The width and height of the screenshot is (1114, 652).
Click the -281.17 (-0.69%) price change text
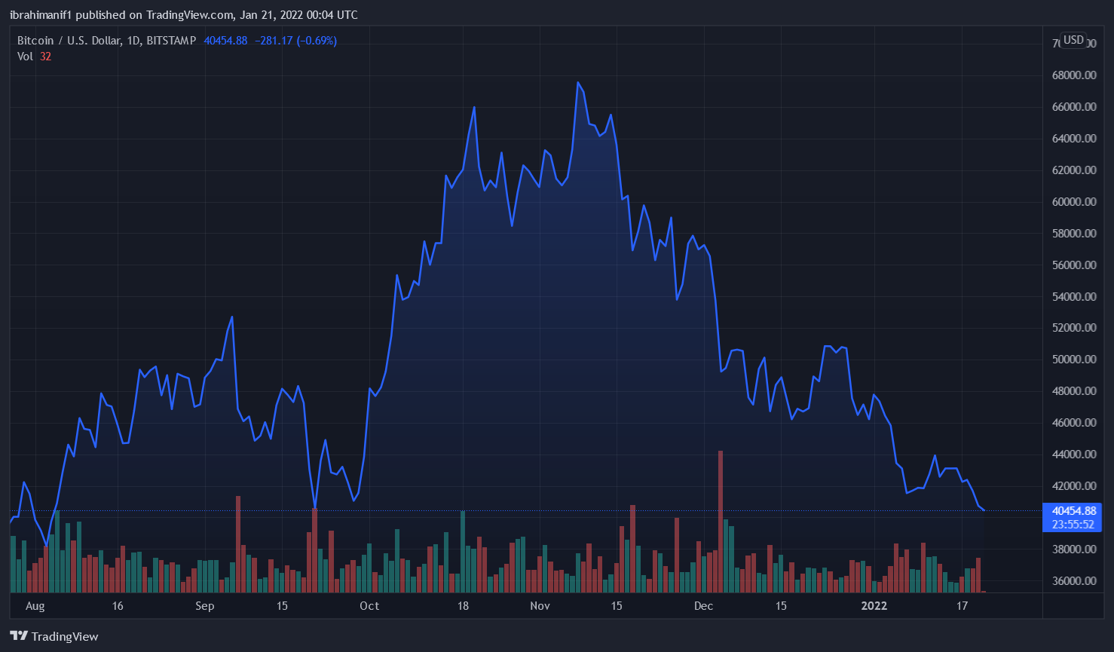(295, 41)
